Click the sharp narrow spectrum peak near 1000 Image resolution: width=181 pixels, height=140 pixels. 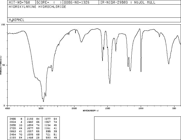pyautogui.click(x=141, y=72)
